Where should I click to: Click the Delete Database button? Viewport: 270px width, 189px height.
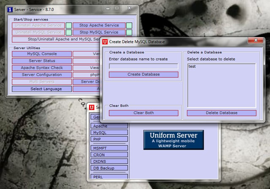pos(221,113)
